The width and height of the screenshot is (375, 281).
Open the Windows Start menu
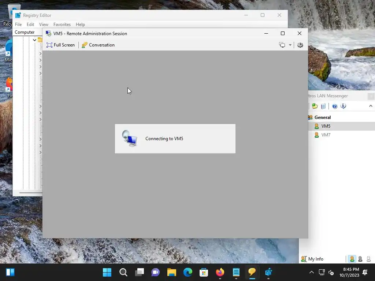tap(107, 272)
